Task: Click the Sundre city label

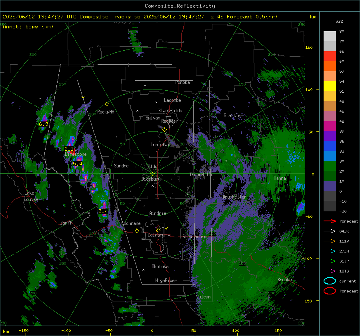Action: coord(121,165)
